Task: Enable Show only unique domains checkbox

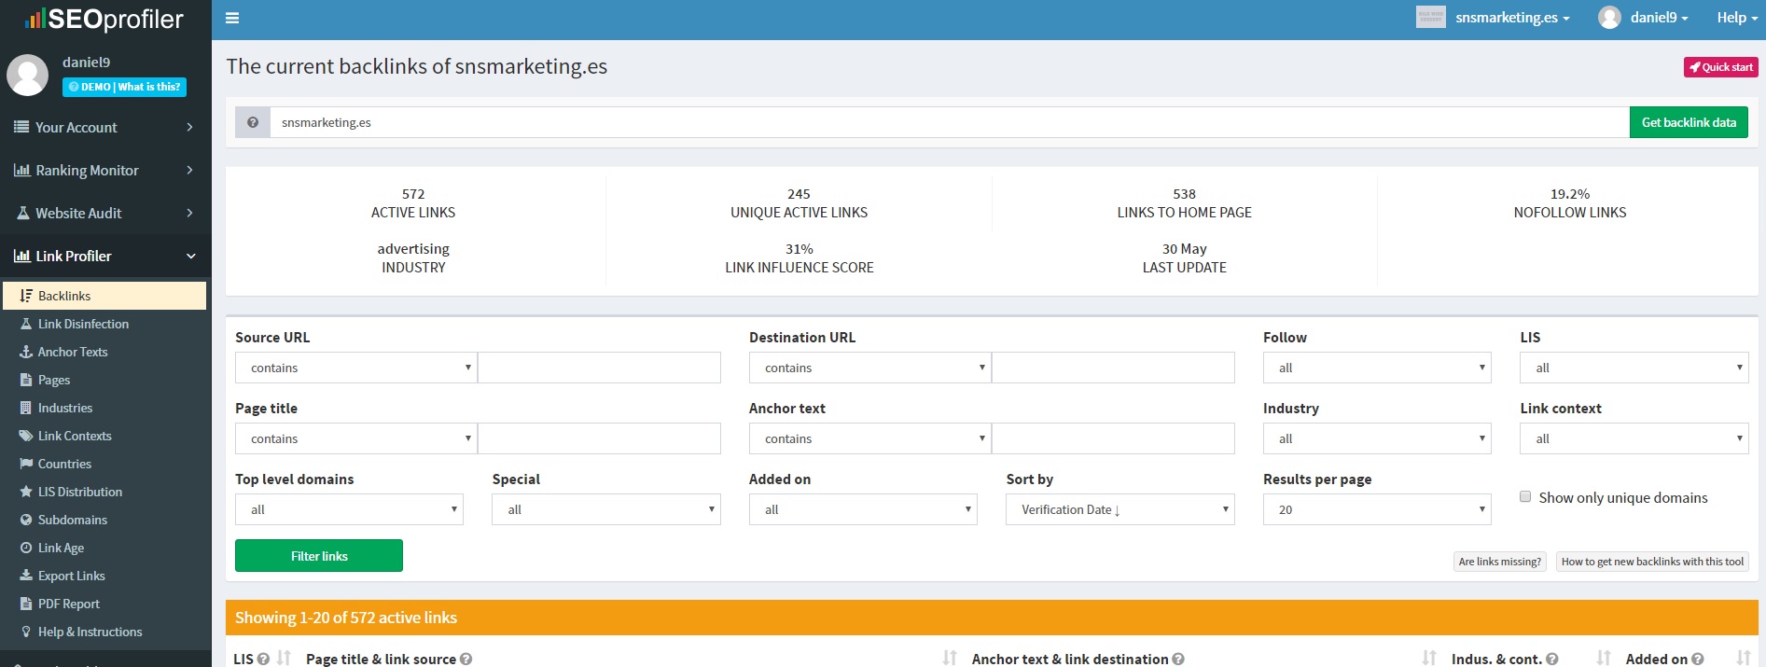Action: pyautogui.click(x=1525, y=496)
